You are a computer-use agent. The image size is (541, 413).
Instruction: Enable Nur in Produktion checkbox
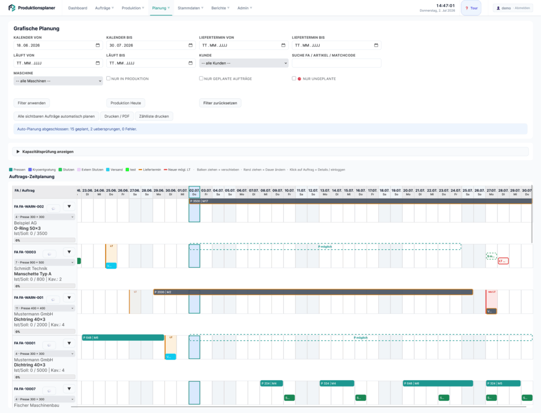click(x=108, y=78)
